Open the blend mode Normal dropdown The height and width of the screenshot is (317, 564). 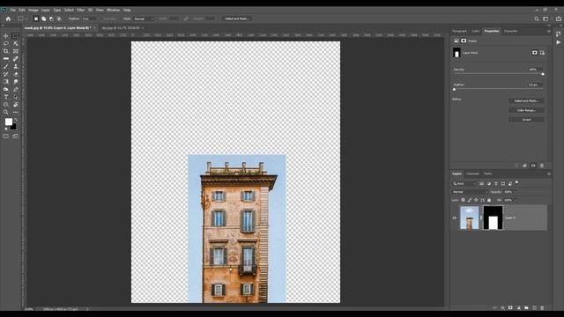tap(470, 192)
